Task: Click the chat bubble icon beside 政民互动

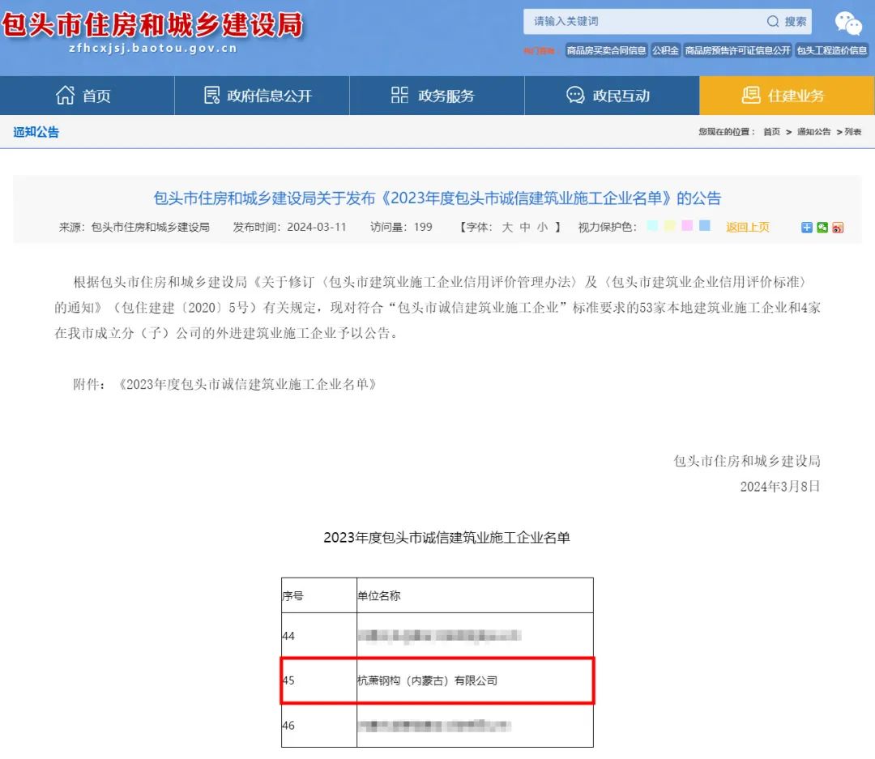Action: coord(575,96)
